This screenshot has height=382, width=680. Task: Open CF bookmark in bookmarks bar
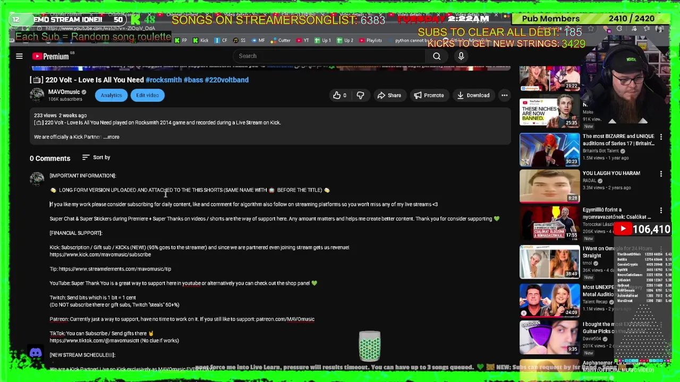[221, 40]
